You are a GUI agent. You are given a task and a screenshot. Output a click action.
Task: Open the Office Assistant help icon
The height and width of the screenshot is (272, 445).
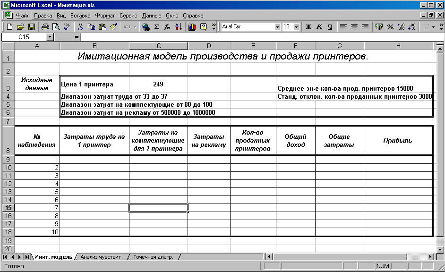point(203,27)
